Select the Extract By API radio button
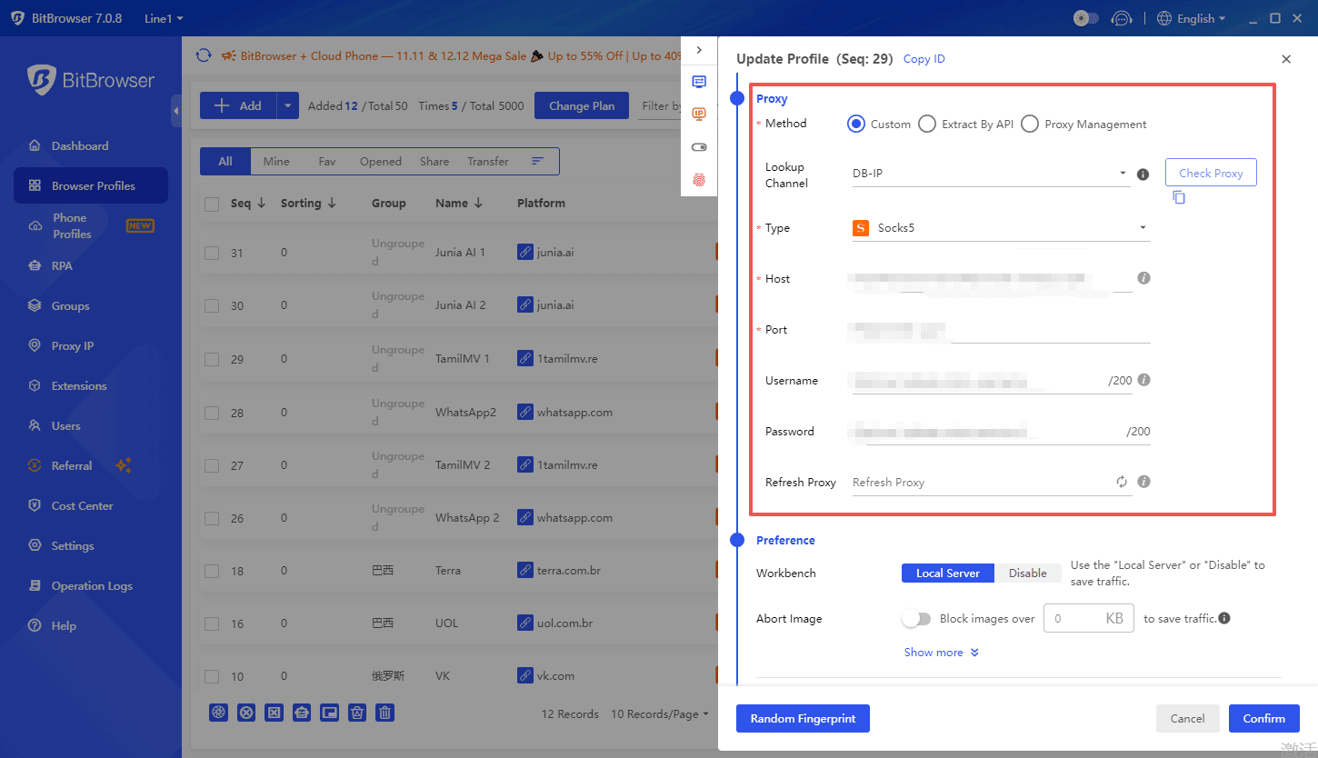This screenshot has width=1318, height=758. click(927, 124)
